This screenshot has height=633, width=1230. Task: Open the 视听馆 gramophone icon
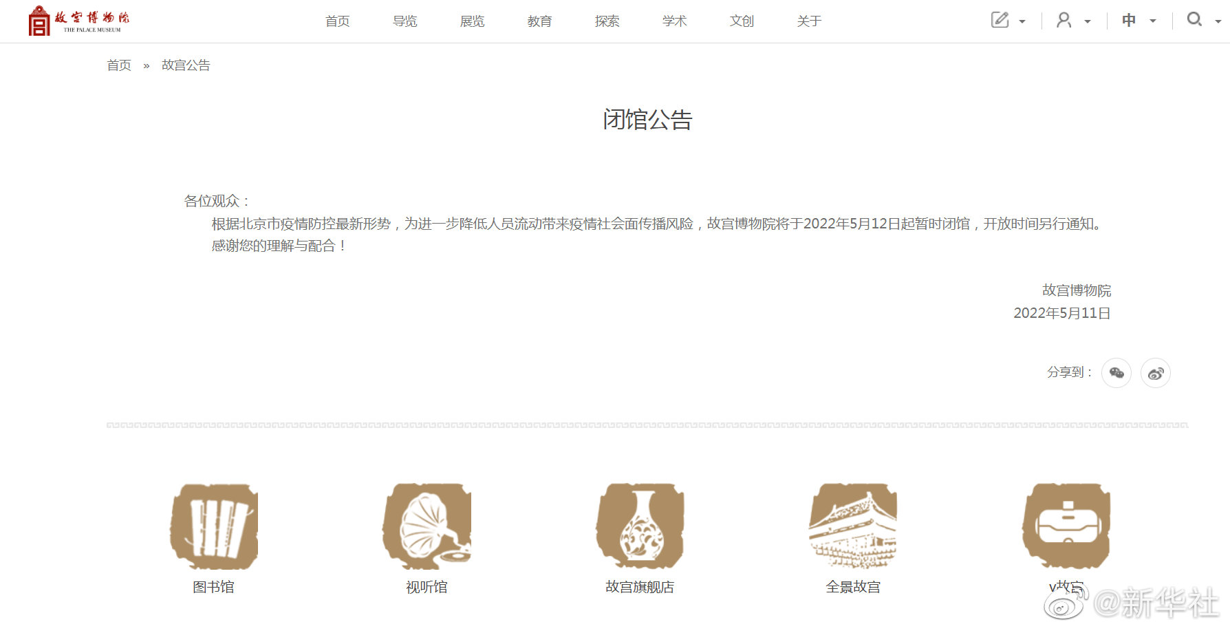427,526
